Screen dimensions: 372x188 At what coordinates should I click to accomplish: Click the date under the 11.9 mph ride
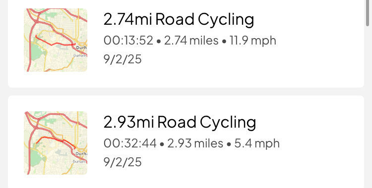point(123,59)
